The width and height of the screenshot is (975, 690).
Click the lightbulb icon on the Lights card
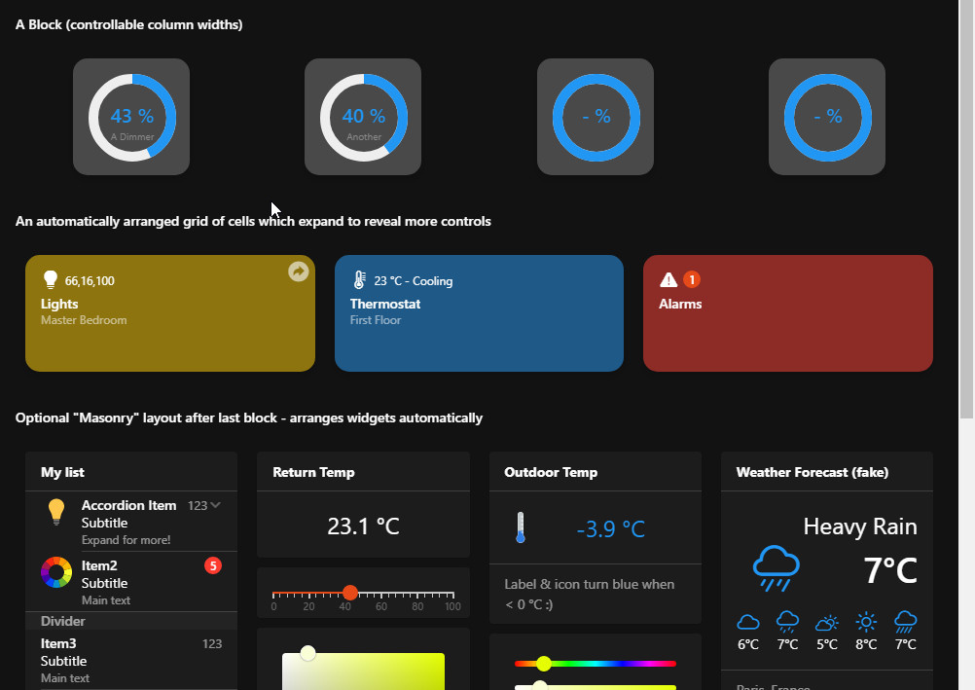[x=51, y=278]
